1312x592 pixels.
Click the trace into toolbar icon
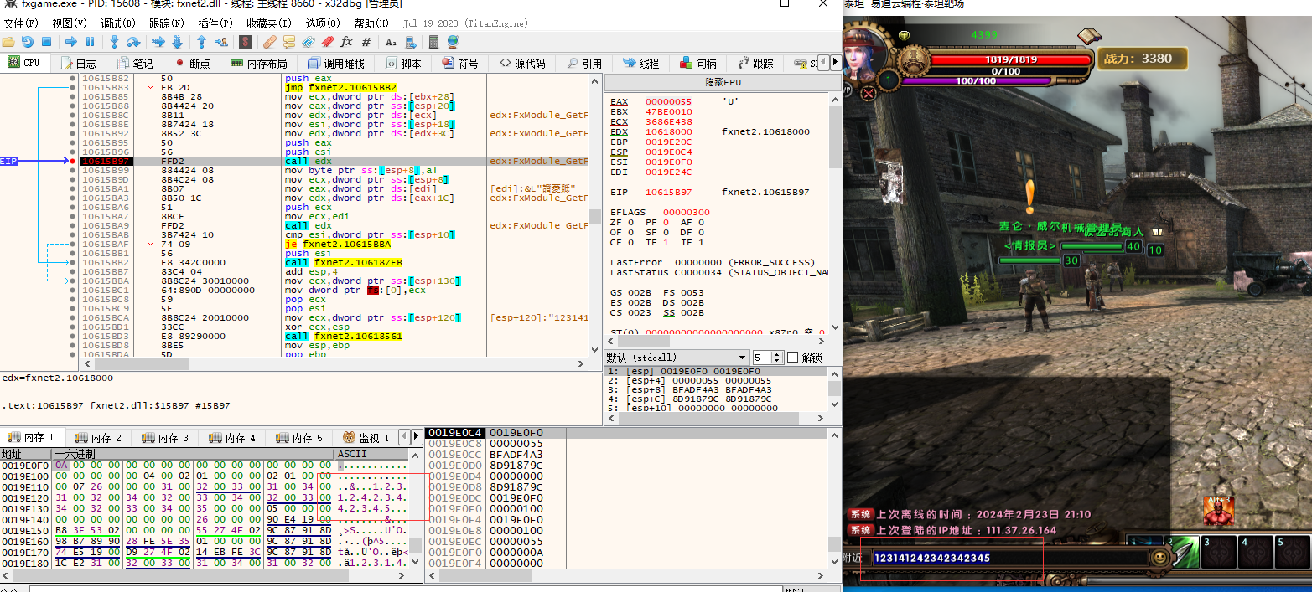click(158, 42)
